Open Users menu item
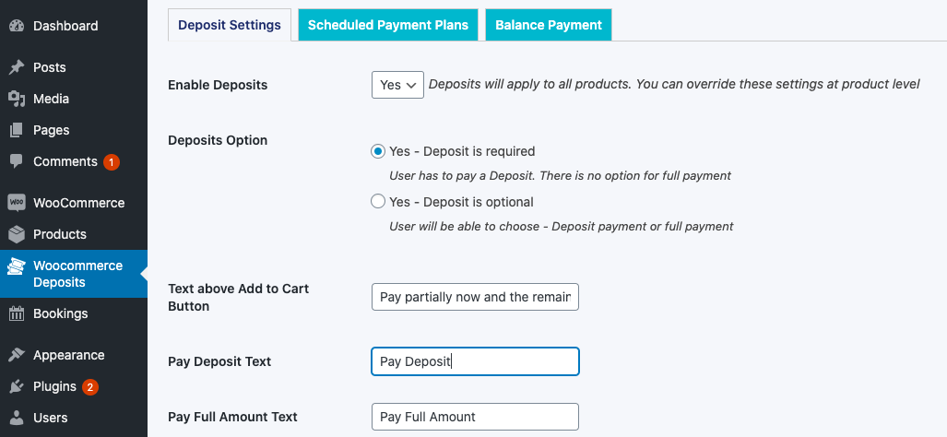The image size is (947, 437). [x=74, y=418]
